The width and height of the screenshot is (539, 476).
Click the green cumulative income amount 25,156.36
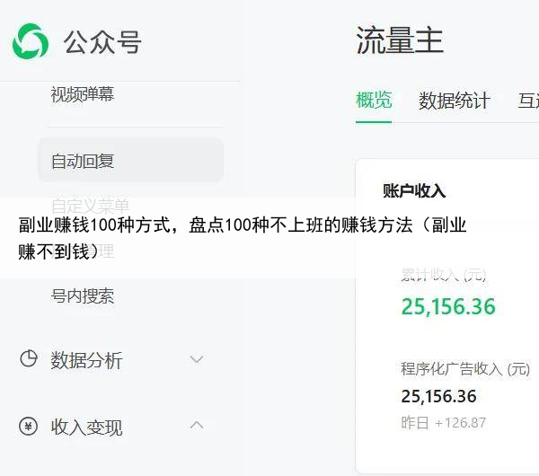448,306
